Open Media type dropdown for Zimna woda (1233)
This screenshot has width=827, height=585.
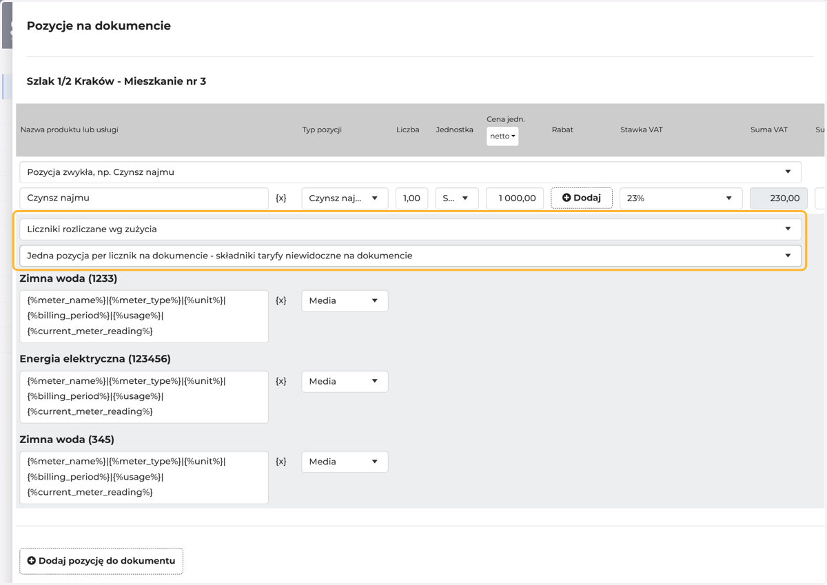point(345,300)
